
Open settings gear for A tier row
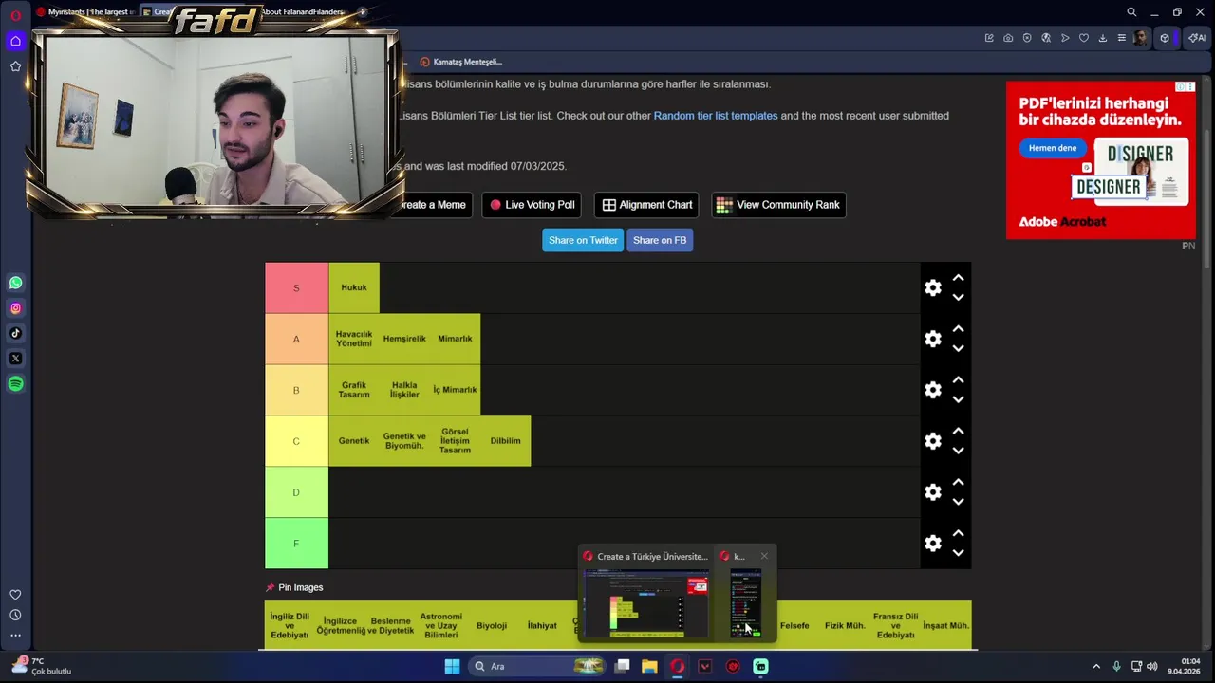933,339
